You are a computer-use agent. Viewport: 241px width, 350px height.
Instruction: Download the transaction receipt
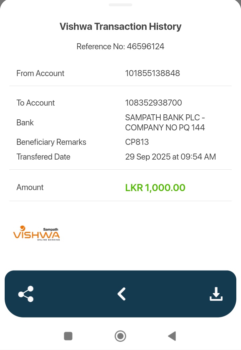click(216, 294)
